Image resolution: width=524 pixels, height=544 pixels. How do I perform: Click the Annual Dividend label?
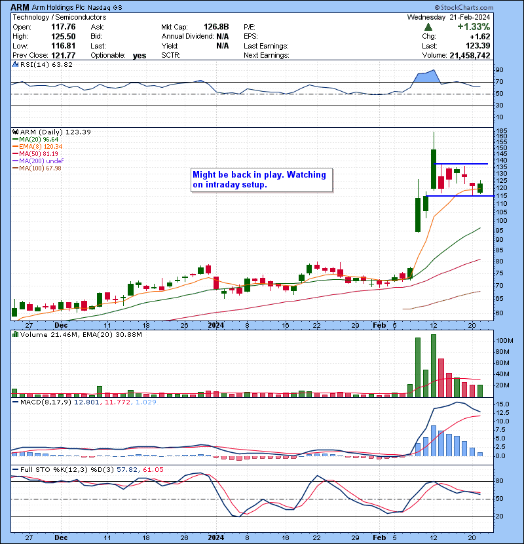click(x=187, y=37)
